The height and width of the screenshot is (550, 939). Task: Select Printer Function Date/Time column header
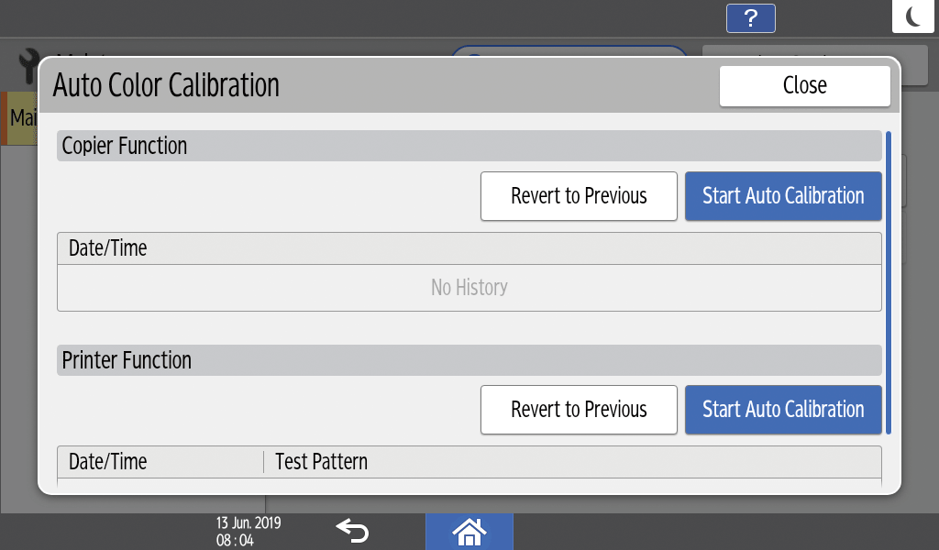pyautogui.click(x=108, y=462)
